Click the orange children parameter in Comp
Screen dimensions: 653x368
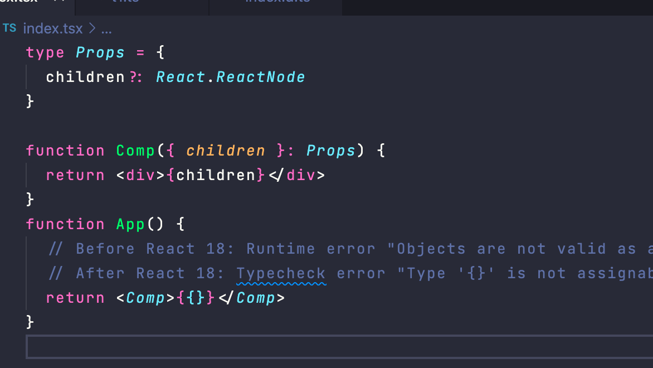(225, 151)
